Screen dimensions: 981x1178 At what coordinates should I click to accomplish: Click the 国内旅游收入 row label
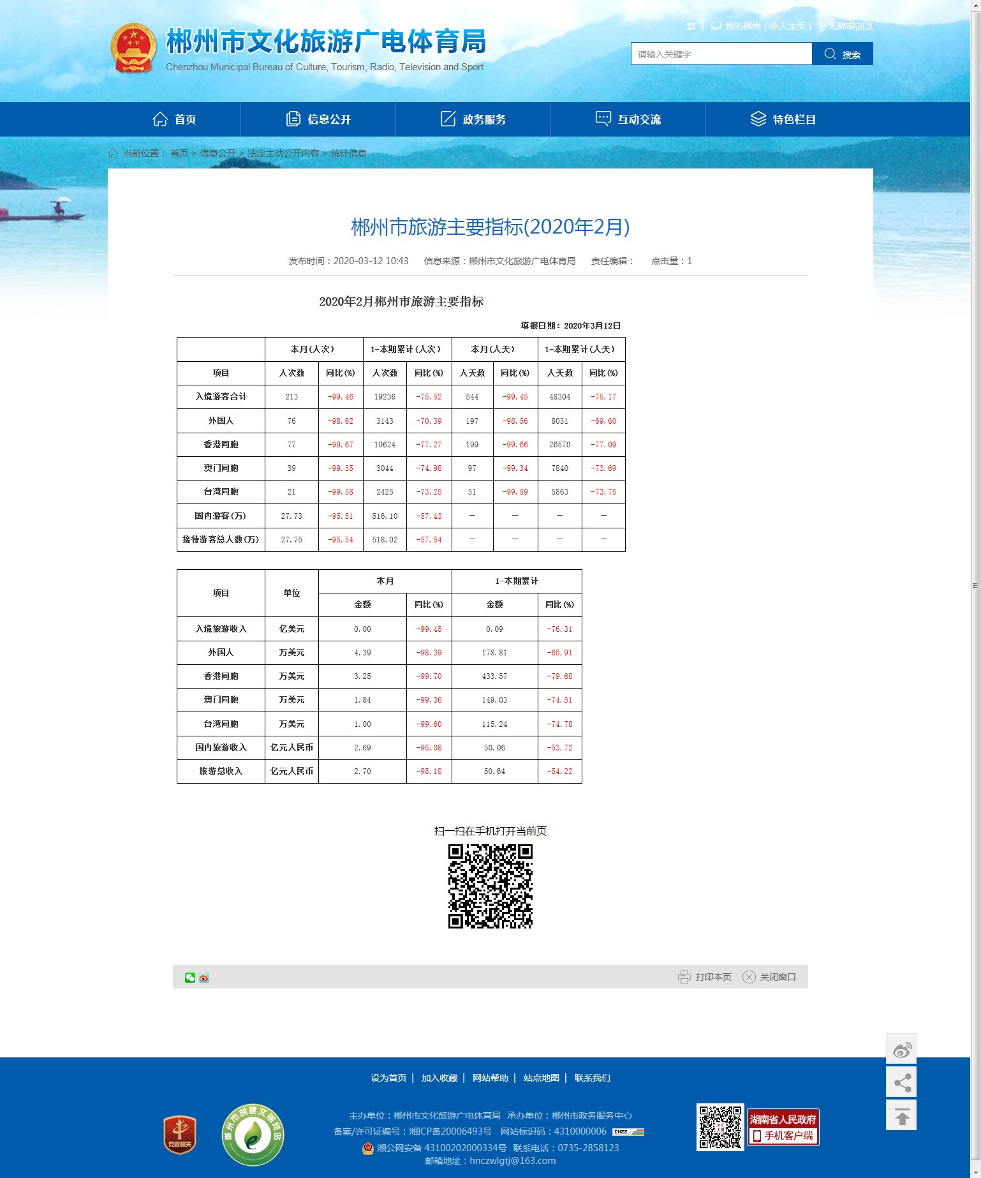(x=221, y=747)
